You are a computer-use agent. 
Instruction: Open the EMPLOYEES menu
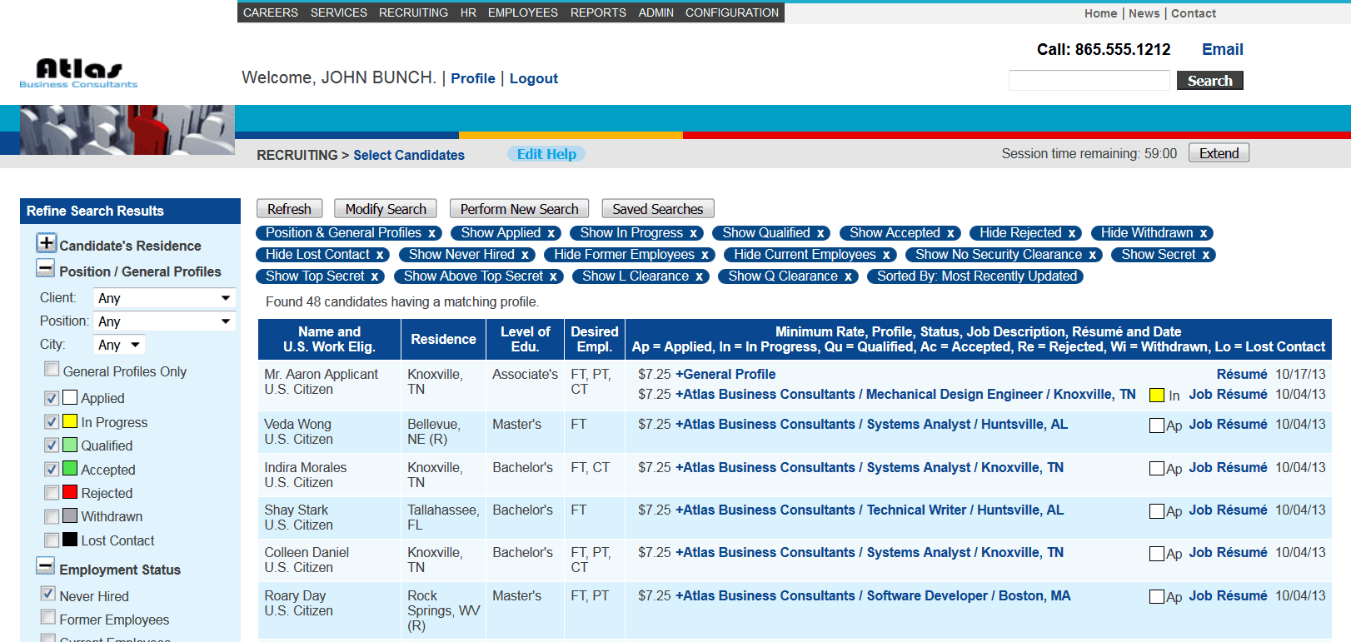(523, 12)
